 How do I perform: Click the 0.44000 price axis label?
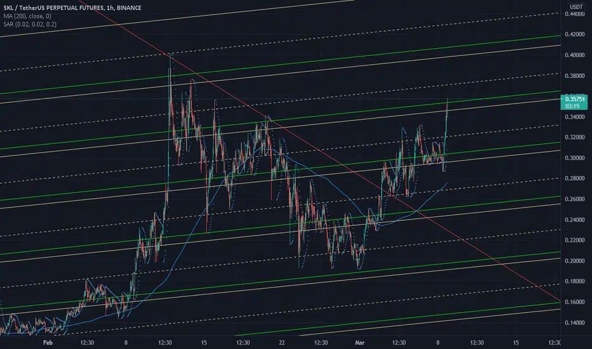575,14
